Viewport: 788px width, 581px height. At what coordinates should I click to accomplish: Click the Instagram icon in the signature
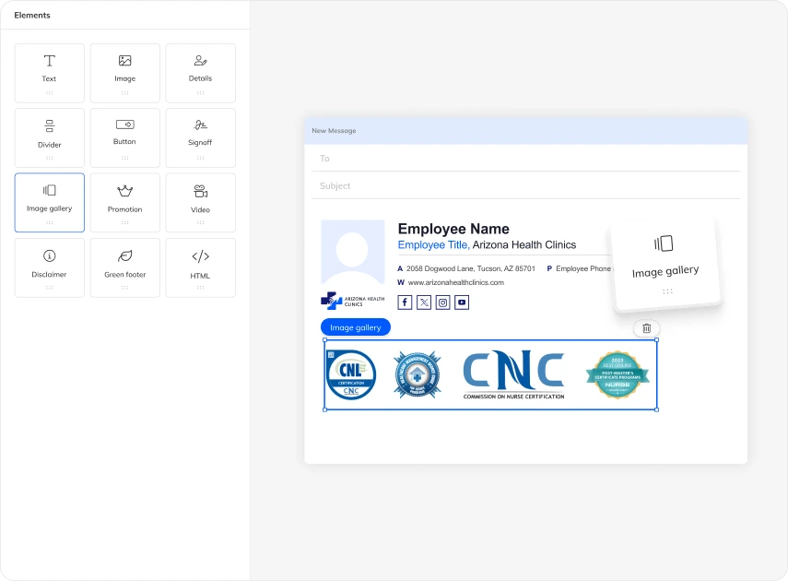[442, 302]
